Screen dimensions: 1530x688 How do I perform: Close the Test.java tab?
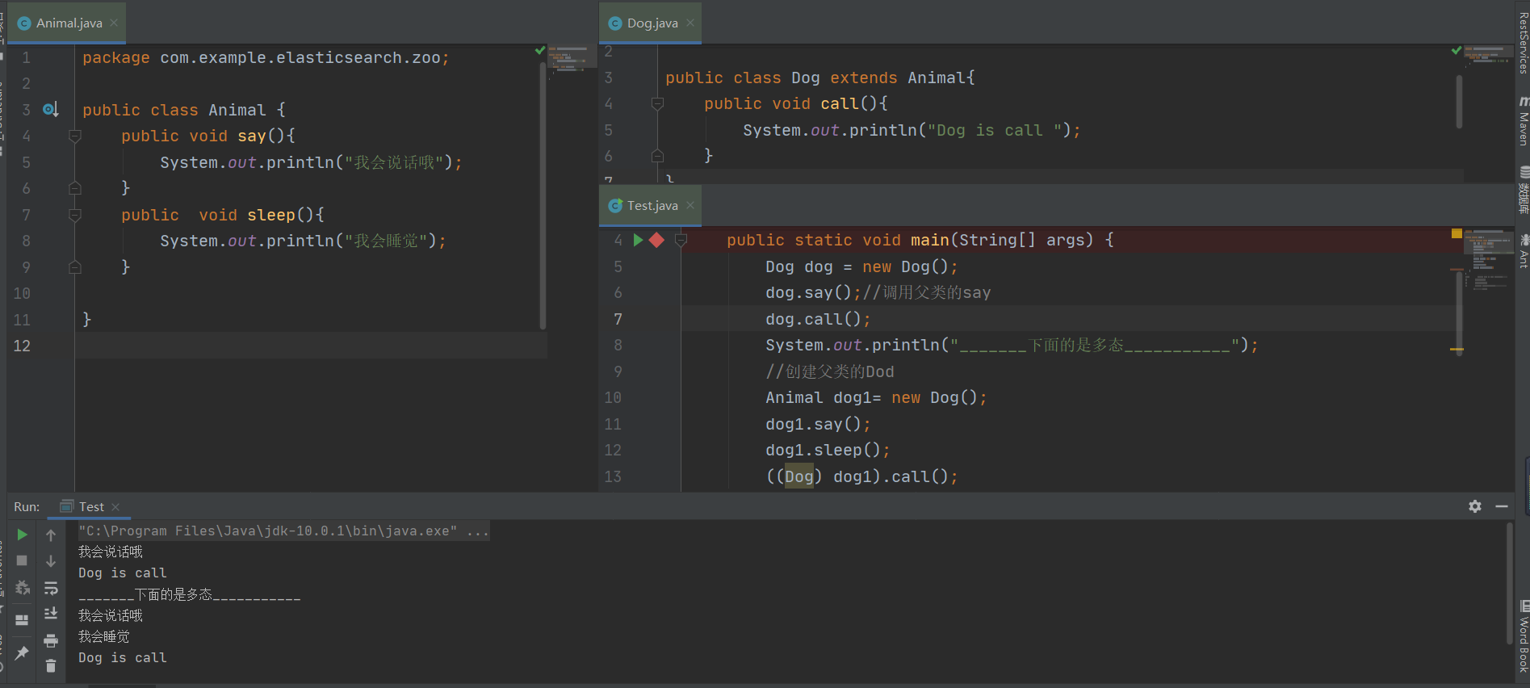click(x=690, y=205)
